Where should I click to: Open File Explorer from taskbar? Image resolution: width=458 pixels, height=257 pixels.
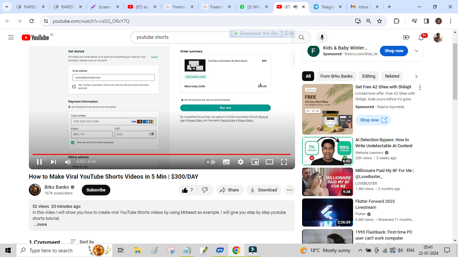pyautogui.click(x=137, y=250)
